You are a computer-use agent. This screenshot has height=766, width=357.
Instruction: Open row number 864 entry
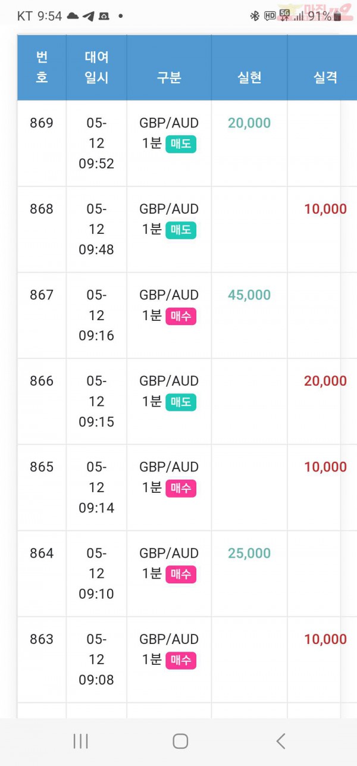(x=42, y=554)
